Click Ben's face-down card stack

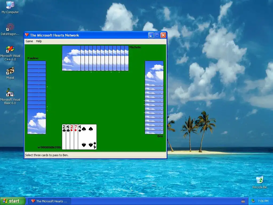tap(154, 97)
